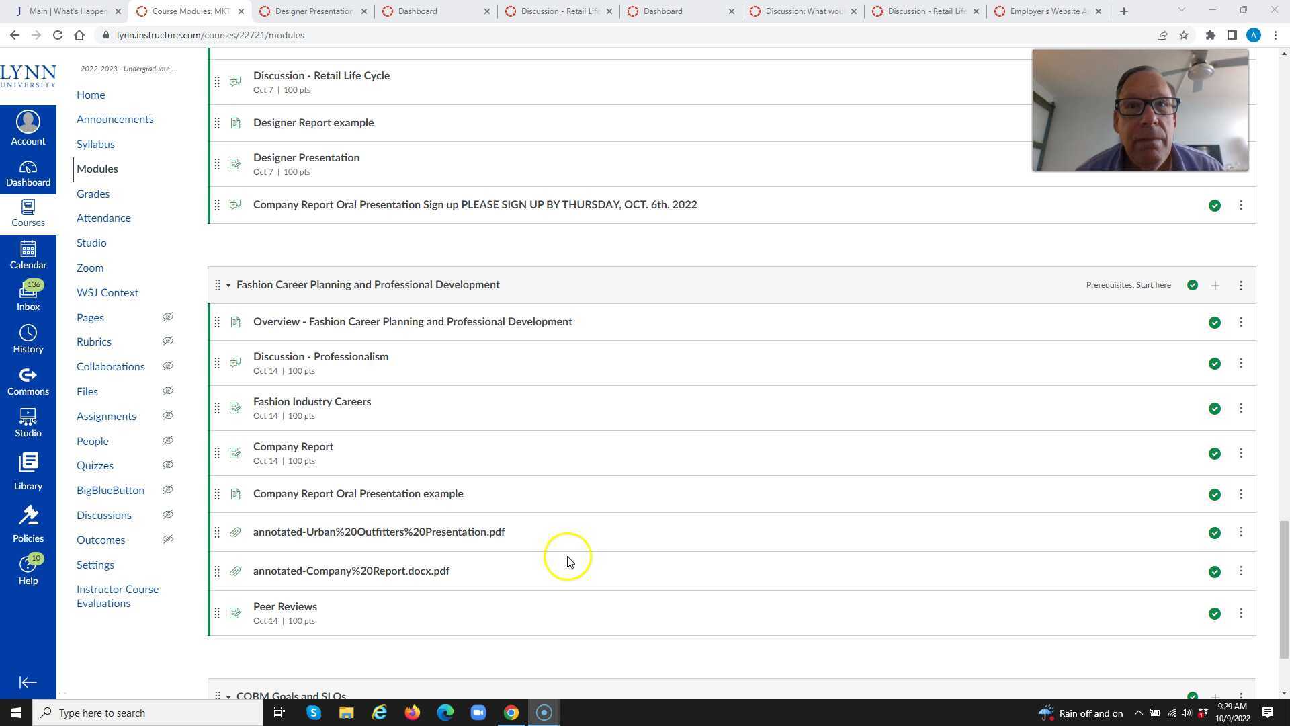Click Windows search box Type here to search
Screen dimensions: 1290x726
pos(148,713)
